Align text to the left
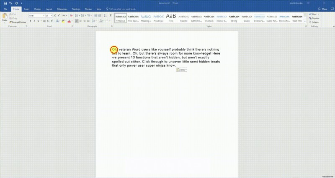Screen dimensions: 335x178 tap(77, 21)
